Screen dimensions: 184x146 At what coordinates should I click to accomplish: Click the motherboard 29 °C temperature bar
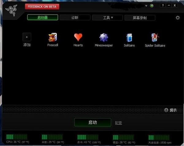pos(52,137)
